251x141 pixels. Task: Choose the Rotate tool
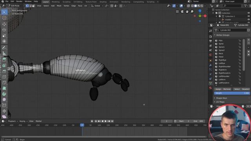click(4, 30)
